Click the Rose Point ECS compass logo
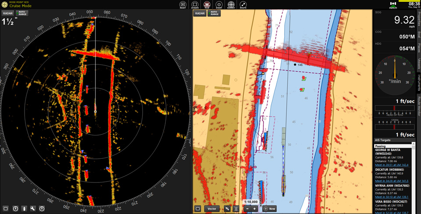 (x=4, y=4)
